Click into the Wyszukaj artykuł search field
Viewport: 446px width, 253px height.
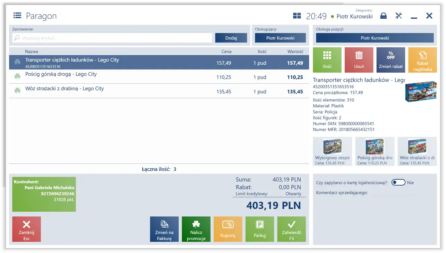pyautogui.click(x=112, y=38)
